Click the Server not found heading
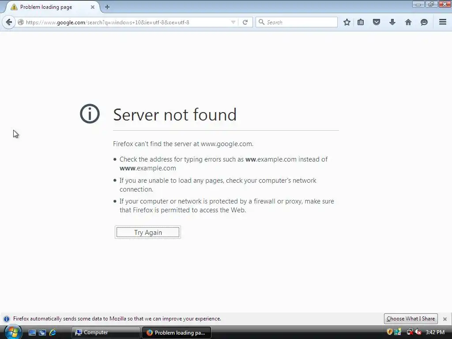Image resolution: width=452 pixels, height=339 pixels. (x=175, y=114)
